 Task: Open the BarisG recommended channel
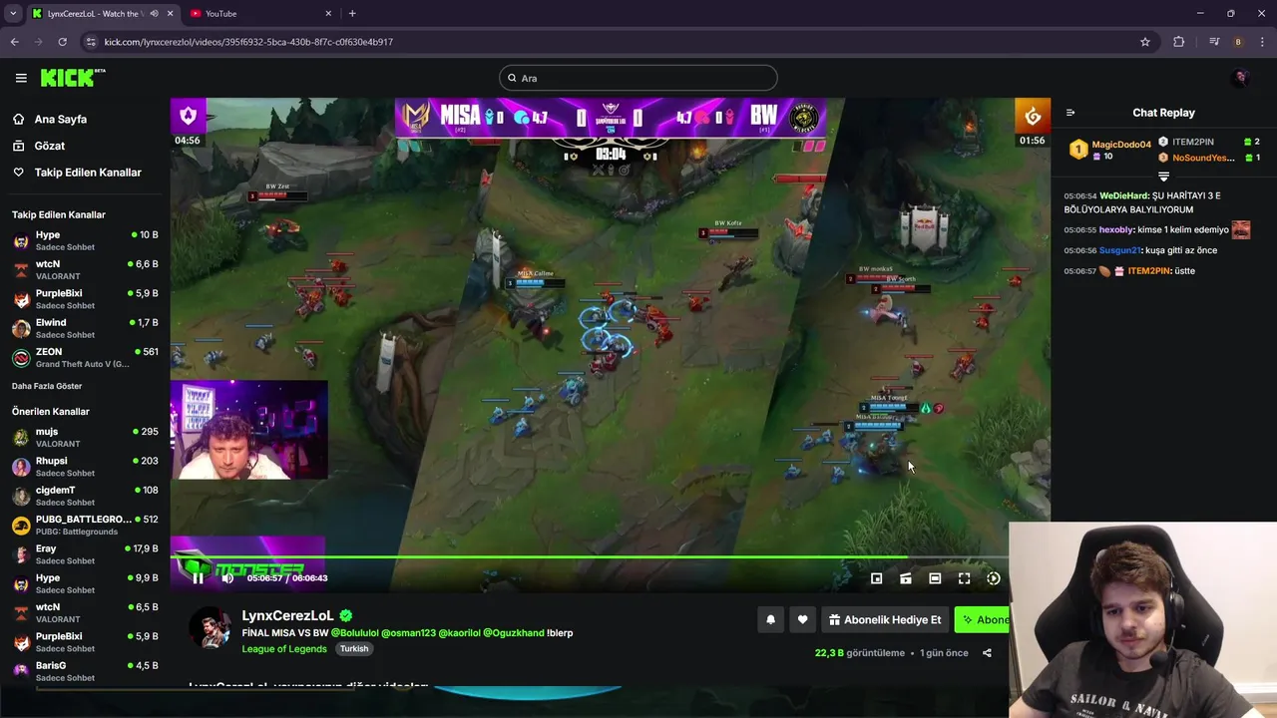pos(85,670)
